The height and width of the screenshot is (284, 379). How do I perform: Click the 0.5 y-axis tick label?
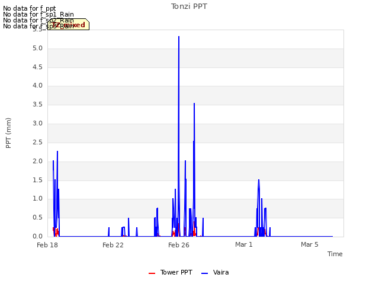tap(37, 217)
